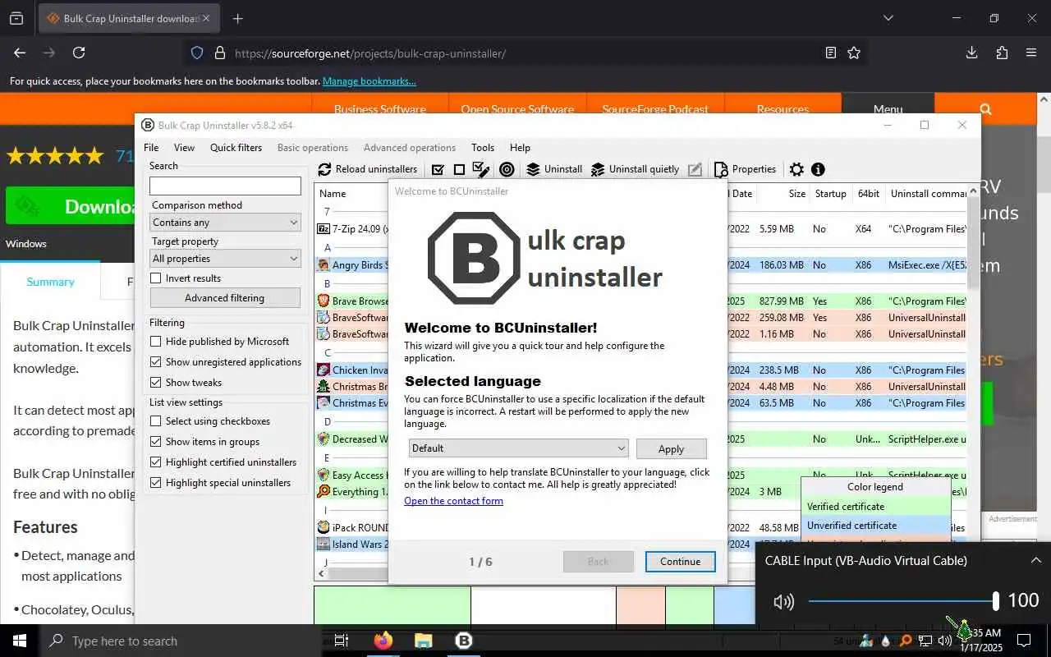Image resolution: width=1051 pixels, height=657 pixels.
Task: Click the Manage bookmarks link
Action: click(369, 81)
